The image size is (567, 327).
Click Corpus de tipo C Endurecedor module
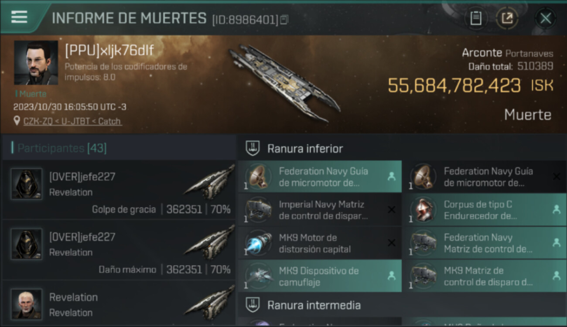pos(484,210)
